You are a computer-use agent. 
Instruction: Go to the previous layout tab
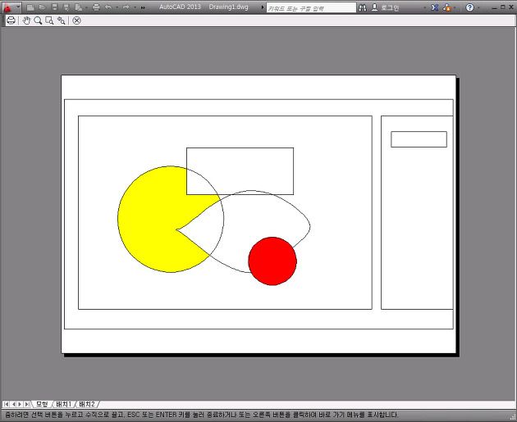13,404
